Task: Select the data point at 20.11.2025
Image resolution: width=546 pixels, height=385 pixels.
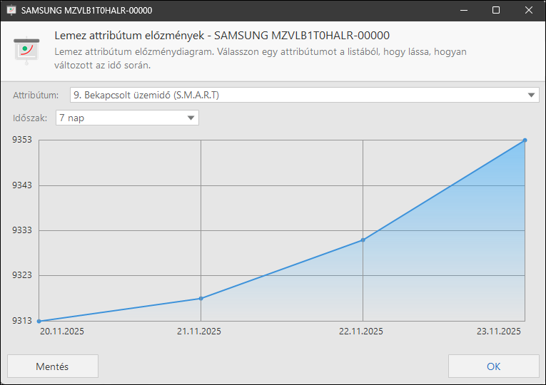Action: point(39,321)
